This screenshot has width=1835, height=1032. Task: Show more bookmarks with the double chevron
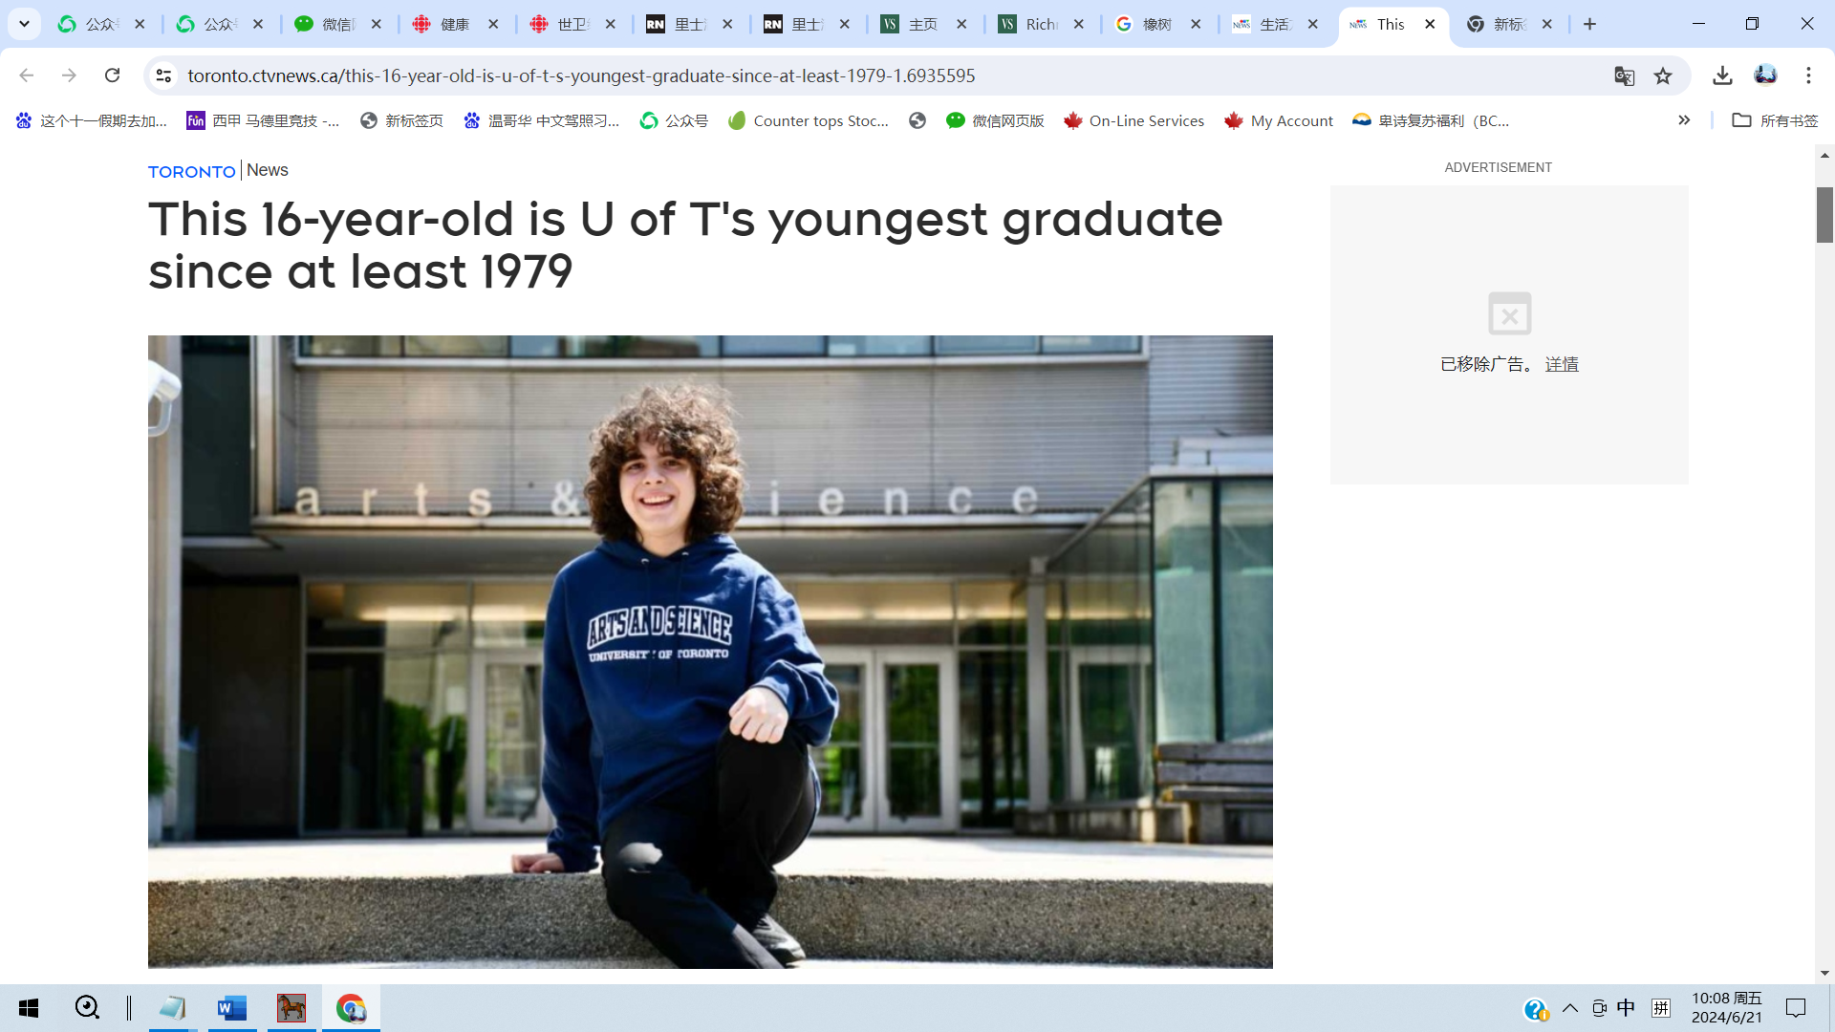pos(1684,120)
